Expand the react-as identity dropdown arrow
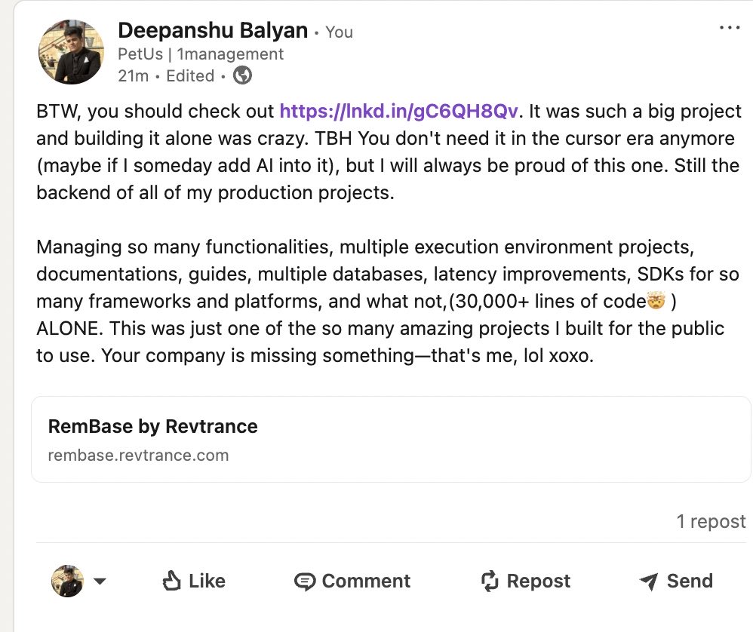 tap(100, 581)
